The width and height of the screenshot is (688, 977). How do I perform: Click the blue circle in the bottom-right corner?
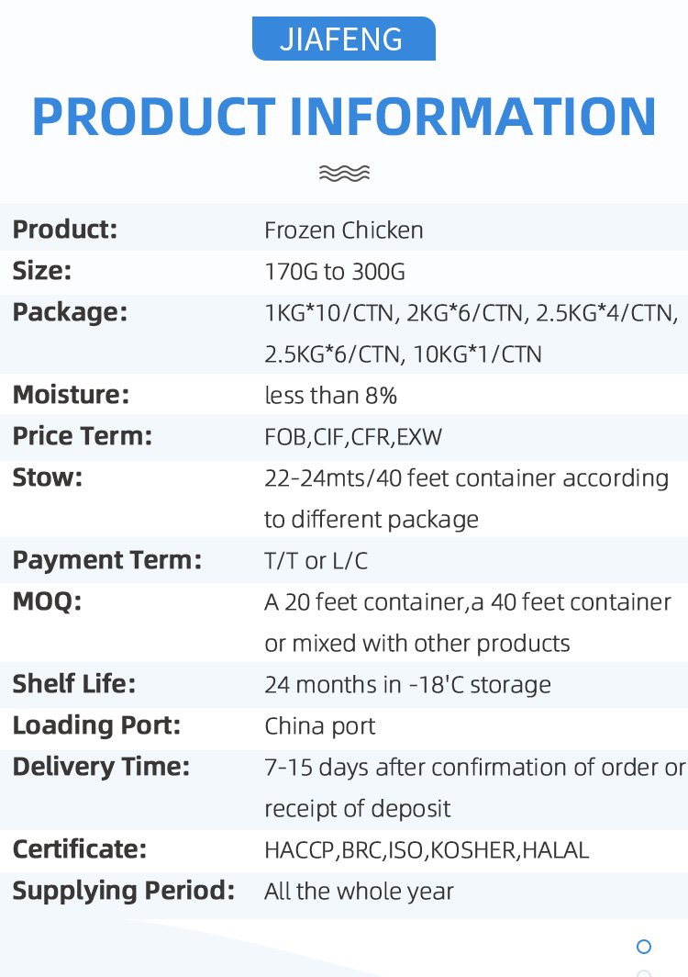644,947
